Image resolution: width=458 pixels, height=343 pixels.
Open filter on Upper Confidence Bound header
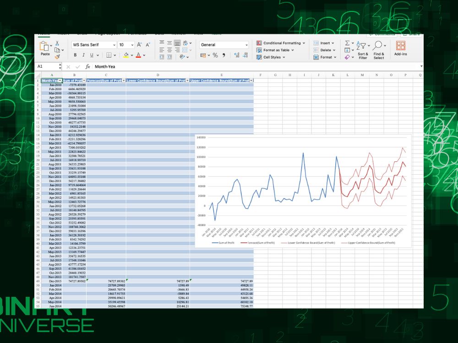[251, 80]
